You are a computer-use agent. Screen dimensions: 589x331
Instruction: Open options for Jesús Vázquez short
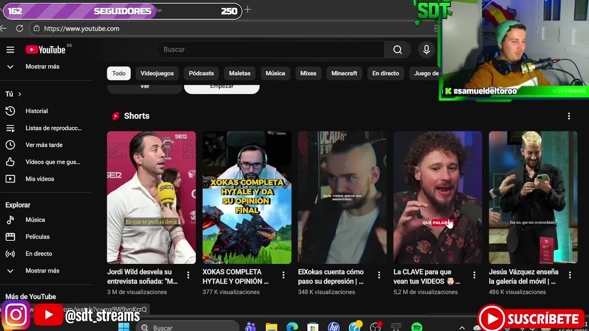pyautogui.click(x=570, y=275)
